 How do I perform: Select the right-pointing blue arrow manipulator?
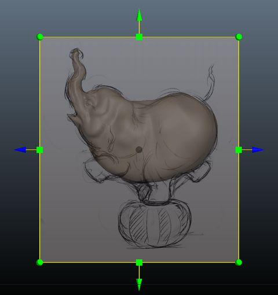[x=258, y=150]
